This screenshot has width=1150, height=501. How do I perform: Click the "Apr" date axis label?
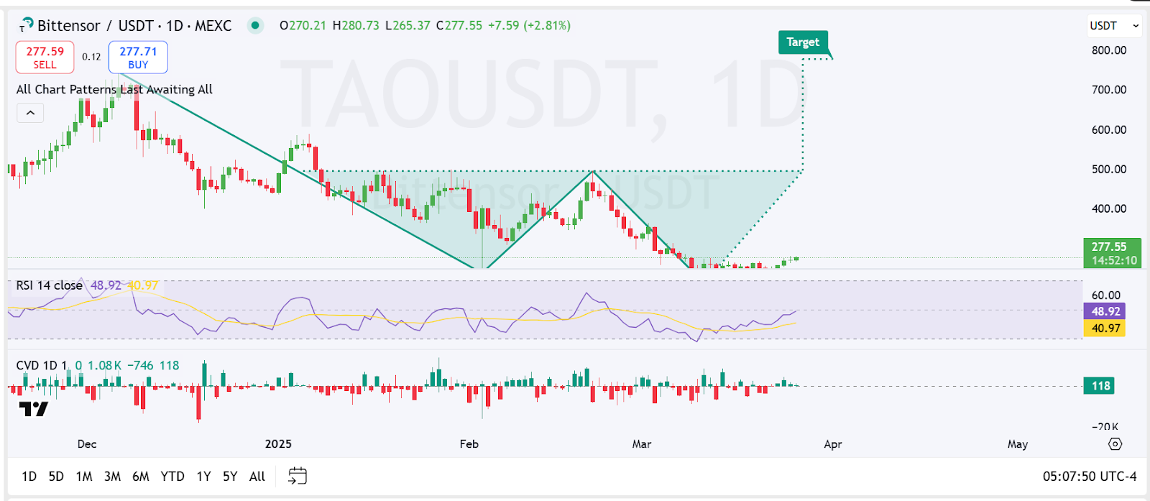coord(833,444)
